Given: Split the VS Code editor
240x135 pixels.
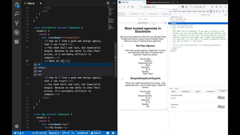Looking at the screenshot, I should tap(108, 3).
